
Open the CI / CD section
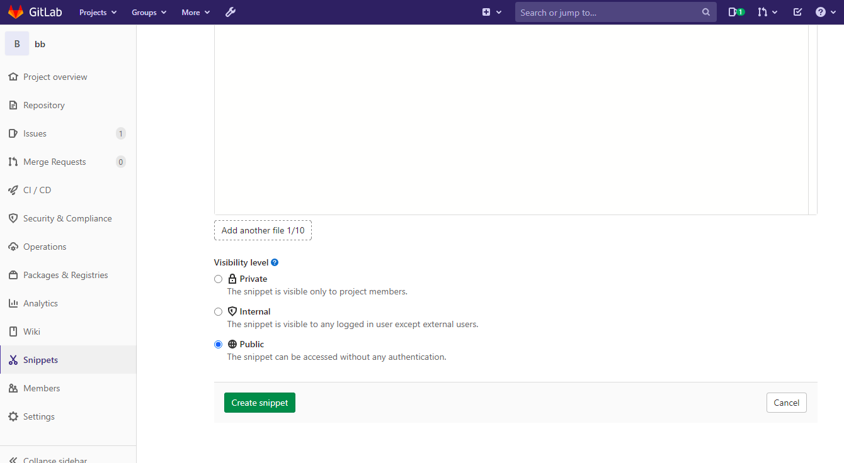(37, 189)
